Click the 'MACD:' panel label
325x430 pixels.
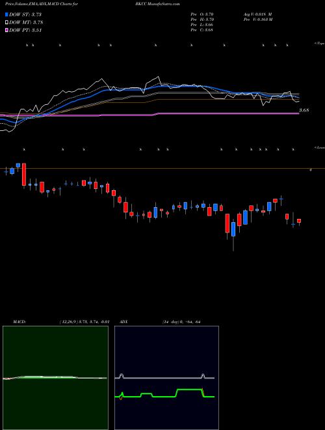pyautogui.click(x=19, y=322)
